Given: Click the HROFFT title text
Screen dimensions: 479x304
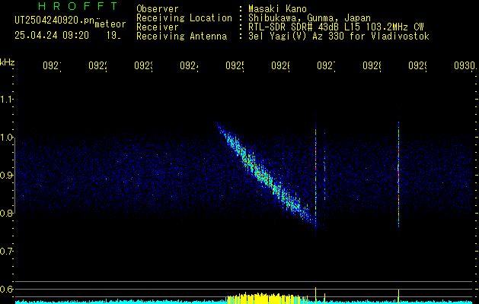Looking at the screenshot, I should click(78, 6).
